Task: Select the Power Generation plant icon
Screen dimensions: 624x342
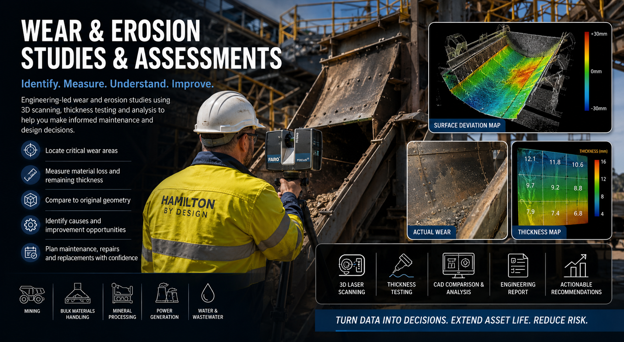Action: [x=167, y=293]
